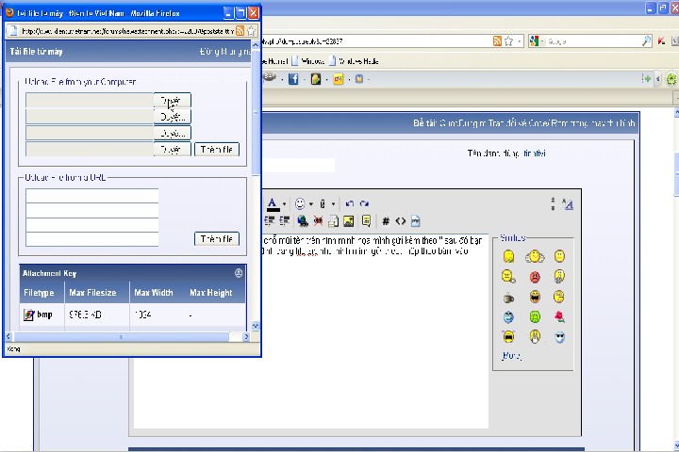Open the smiley face insert icon

[x=300, y=203]
